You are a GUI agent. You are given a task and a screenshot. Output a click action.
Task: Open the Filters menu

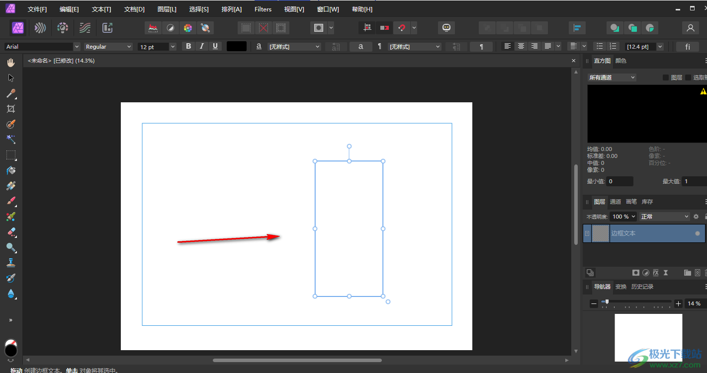coord(263,9)
